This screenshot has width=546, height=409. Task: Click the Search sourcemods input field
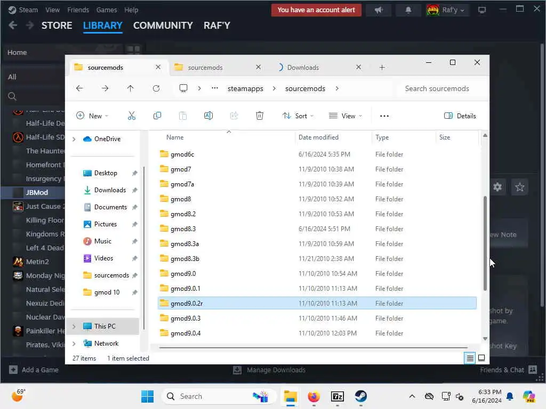point(442,89)
